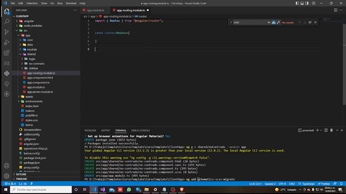346x194 pixels.
Task: Open the File menu
Action: click(x=13, y=3)
